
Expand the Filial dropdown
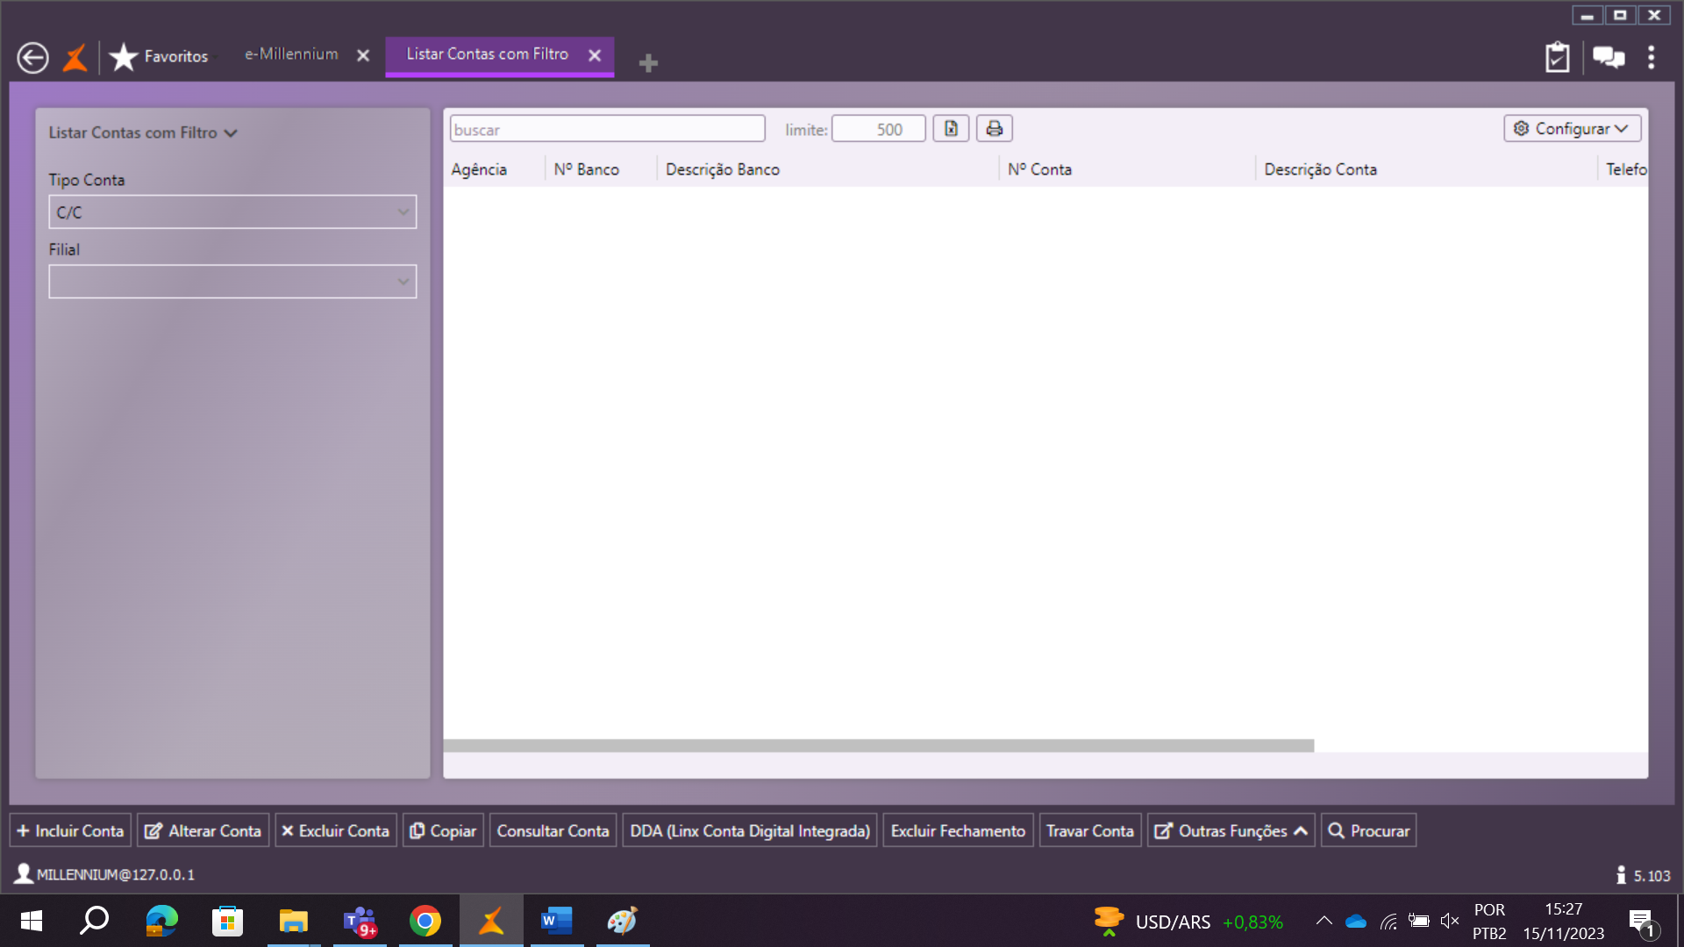pyautogui.click(x=403, y=281)
